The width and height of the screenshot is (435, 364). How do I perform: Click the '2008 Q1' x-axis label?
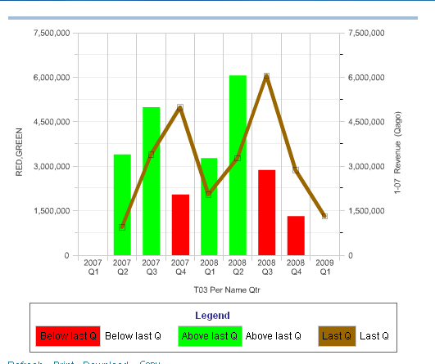coord(209,267)
